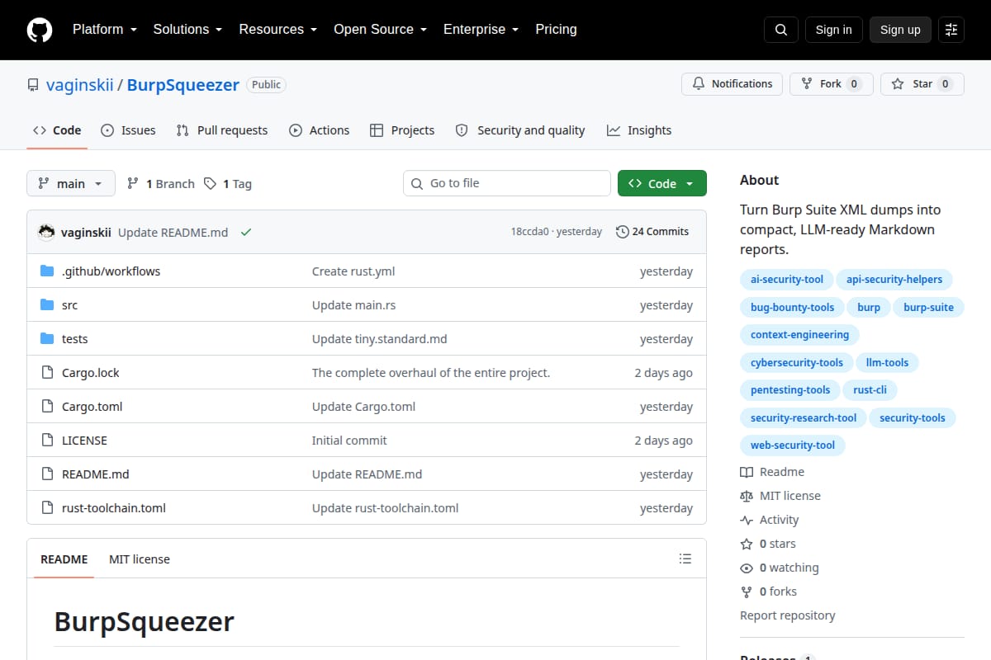Open the llm-tools topic tag

click(887, 362)
